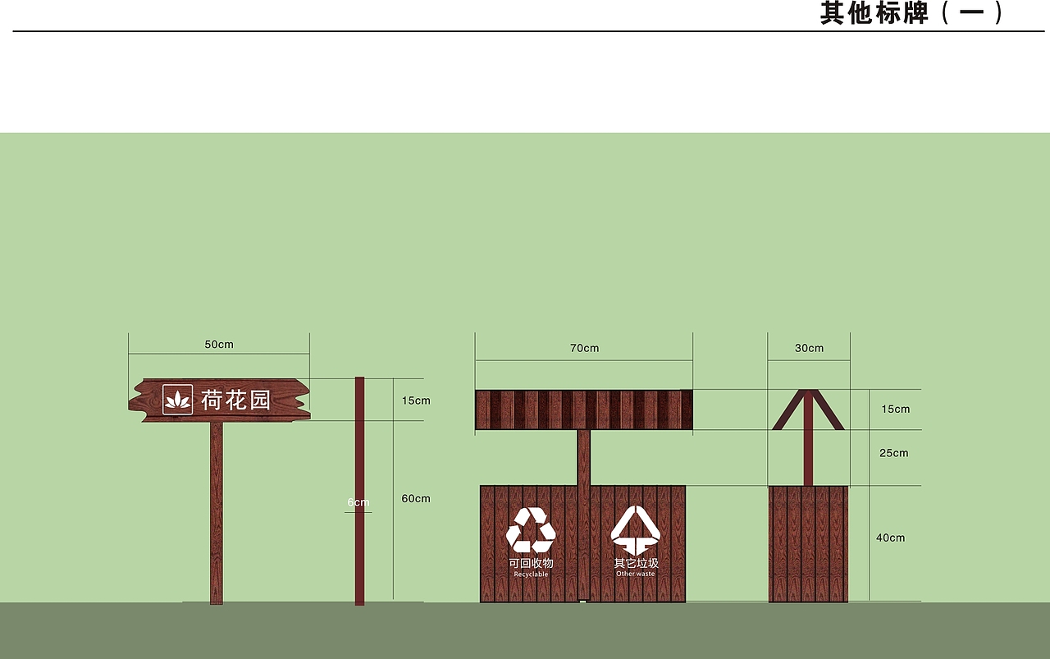Select the page title 其他标牌（一）
The height and width of the screenshot is (659, 1050).
[x=912, y=13]
